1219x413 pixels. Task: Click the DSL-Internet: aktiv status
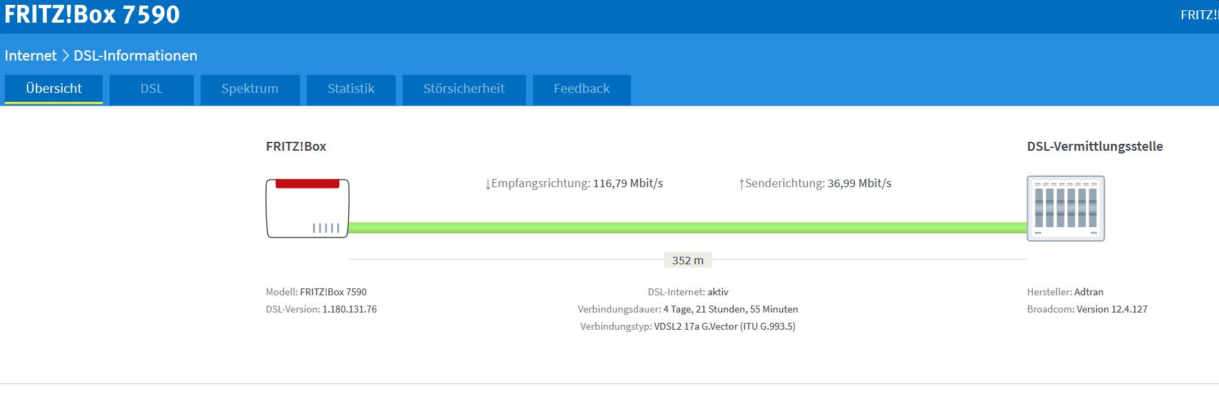coord(688,292)
